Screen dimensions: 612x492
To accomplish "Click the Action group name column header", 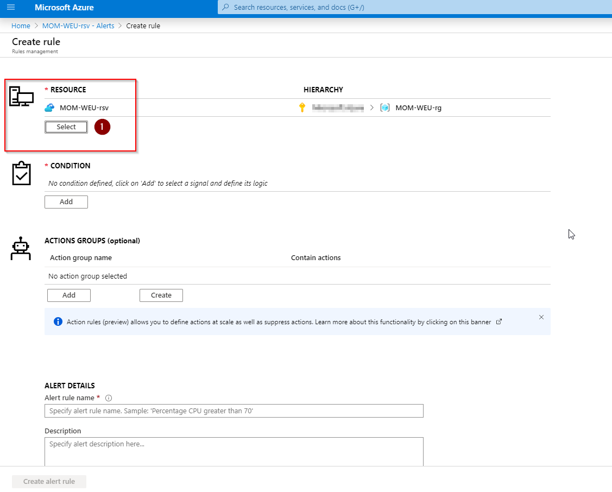I will pyautogui.click(x=81, y=257).
